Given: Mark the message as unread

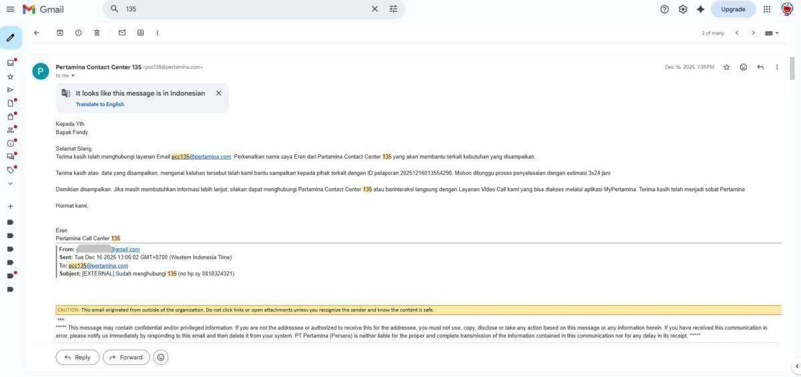Looking at the screenshot, I should (122, 33).
